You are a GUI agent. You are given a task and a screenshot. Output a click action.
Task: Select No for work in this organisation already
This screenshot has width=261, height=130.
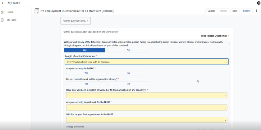(129, 84)
